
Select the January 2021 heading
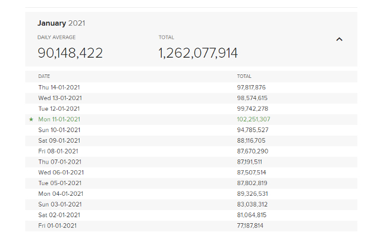coord(62,23)
